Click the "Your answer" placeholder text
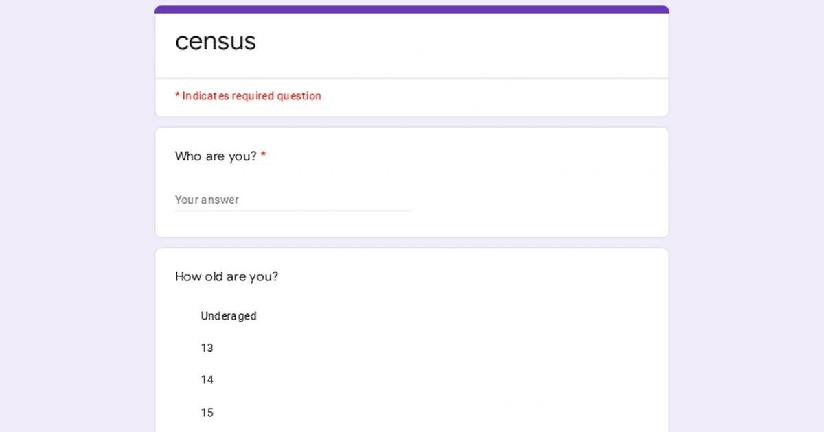 (x=207, y=200)
